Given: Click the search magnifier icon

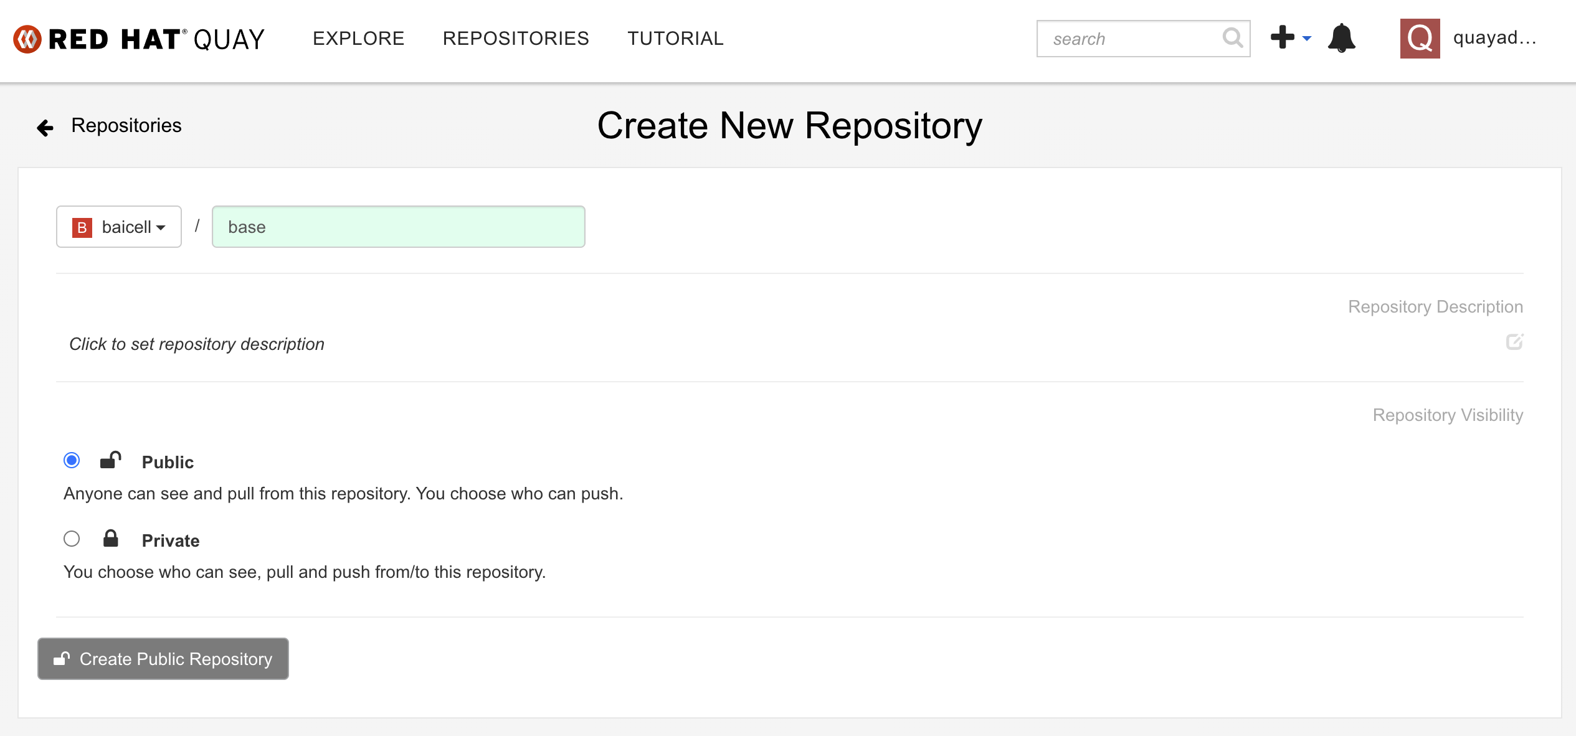Looking at the screenshot, I should tap(1232, 38).
